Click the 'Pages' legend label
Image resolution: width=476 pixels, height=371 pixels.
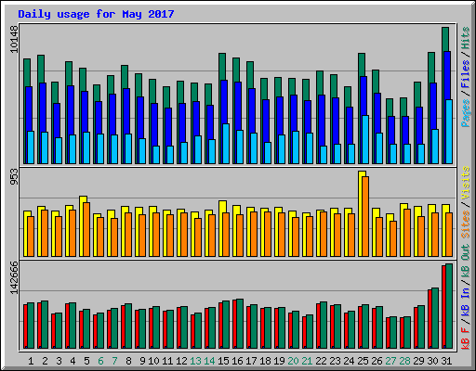465,113
